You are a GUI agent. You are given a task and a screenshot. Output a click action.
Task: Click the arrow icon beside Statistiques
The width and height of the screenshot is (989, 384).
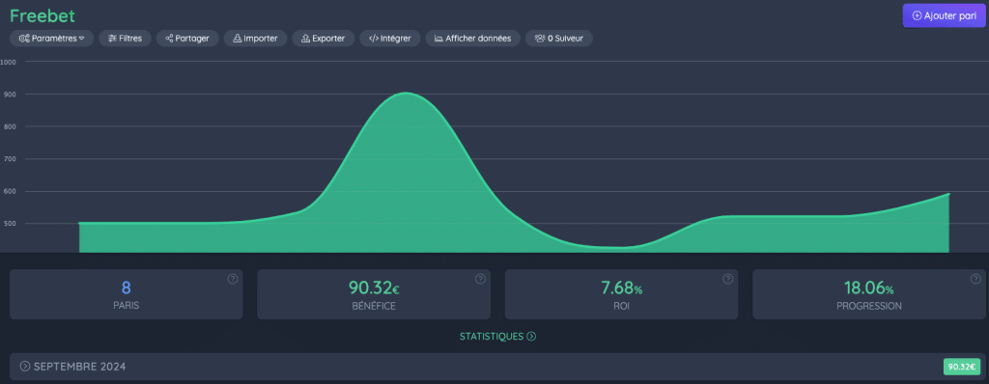click(531, 336)
